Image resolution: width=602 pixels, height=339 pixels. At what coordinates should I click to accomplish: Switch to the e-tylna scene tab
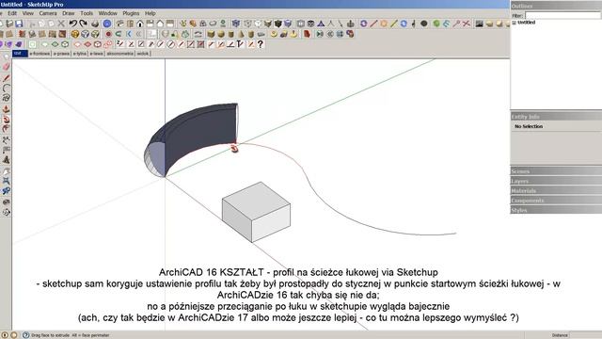pyautogui.click(x=80, y=54)
